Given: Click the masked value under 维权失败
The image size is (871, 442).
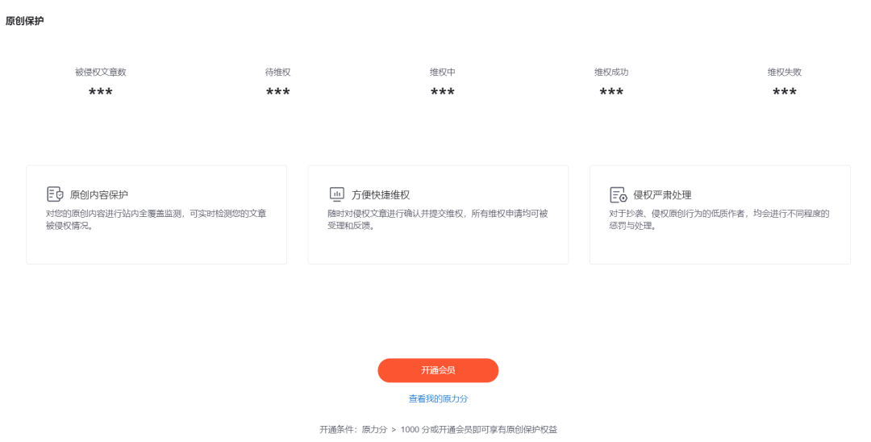Looking at the screenshot, I should click(785, 92).
